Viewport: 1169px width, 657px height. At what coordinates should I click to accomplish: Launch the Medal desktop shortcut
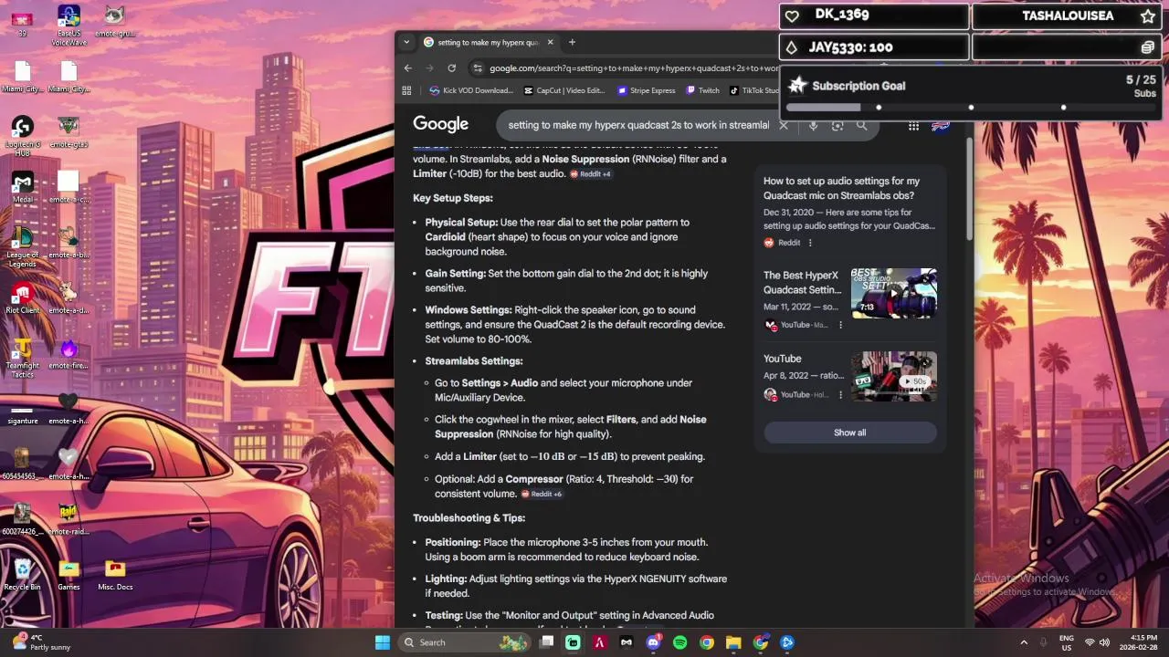(23, 187)
